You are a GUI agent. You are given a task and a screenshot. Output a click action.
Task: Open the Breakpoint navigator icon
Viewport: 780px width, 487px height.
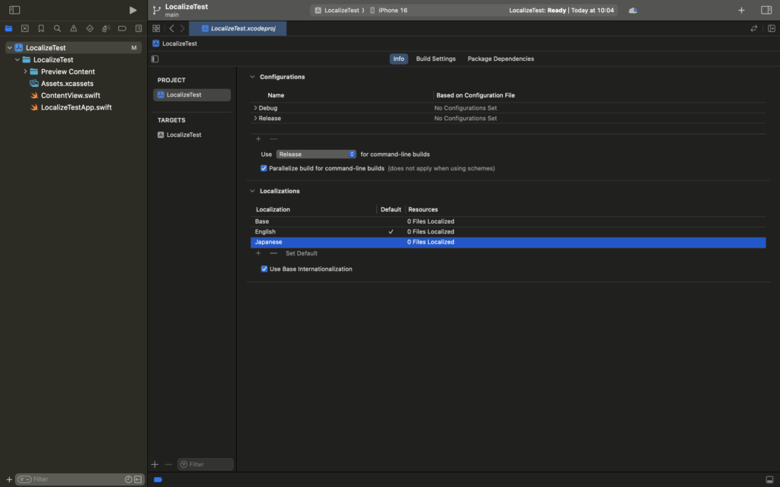coord(122,28)
